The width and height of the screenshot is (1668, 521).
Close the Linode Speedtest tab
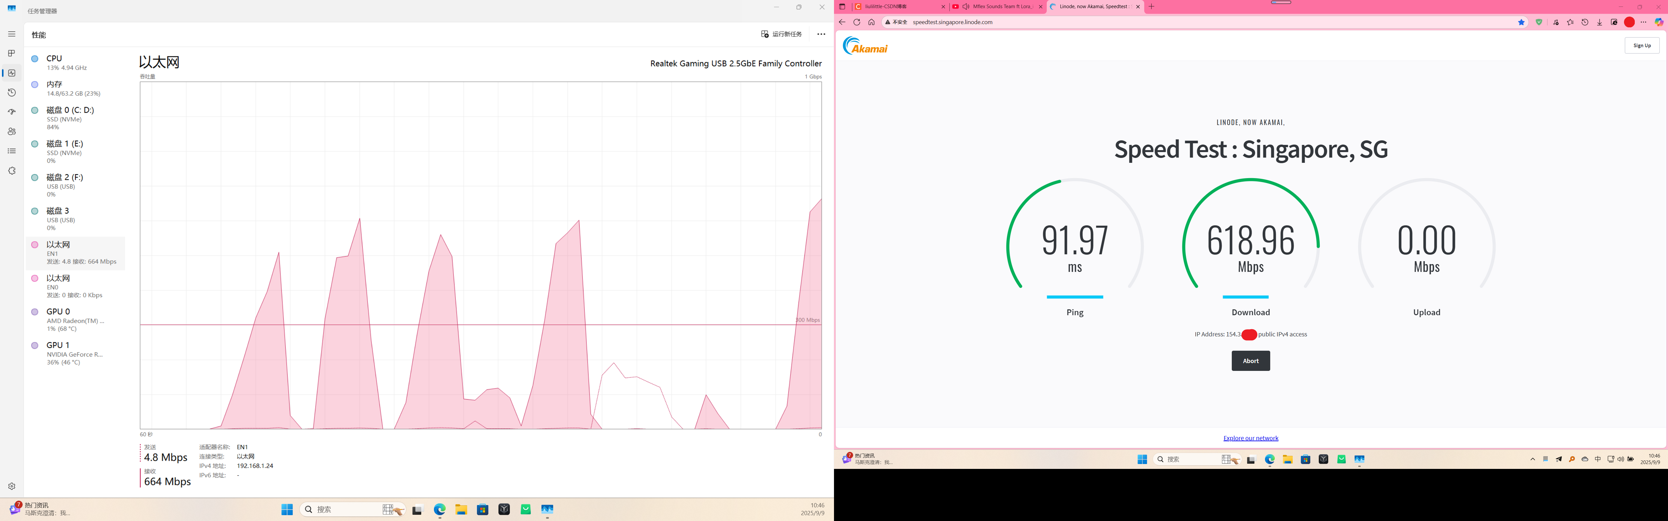[x=1138, y=7]
